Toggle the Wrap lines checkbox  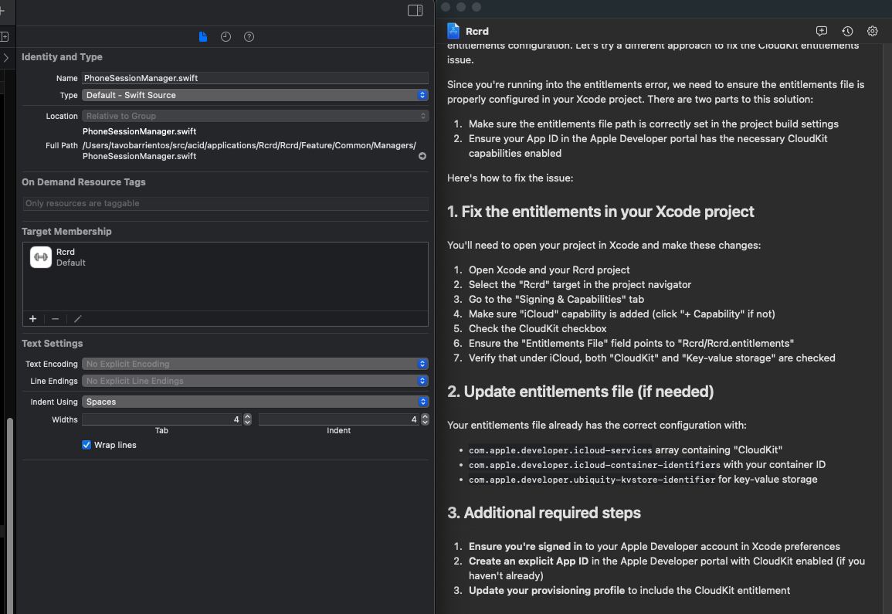point(86,445)
